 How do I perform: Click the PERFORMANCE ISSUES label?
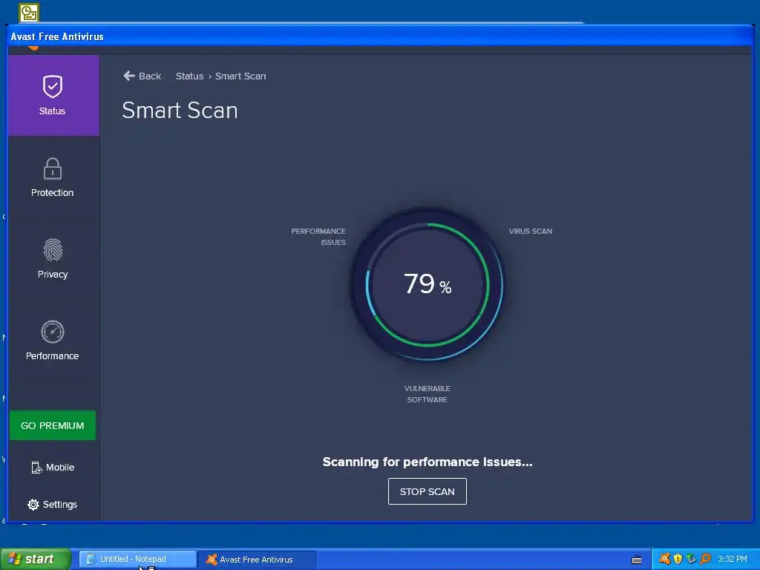[x=318, y=237]
